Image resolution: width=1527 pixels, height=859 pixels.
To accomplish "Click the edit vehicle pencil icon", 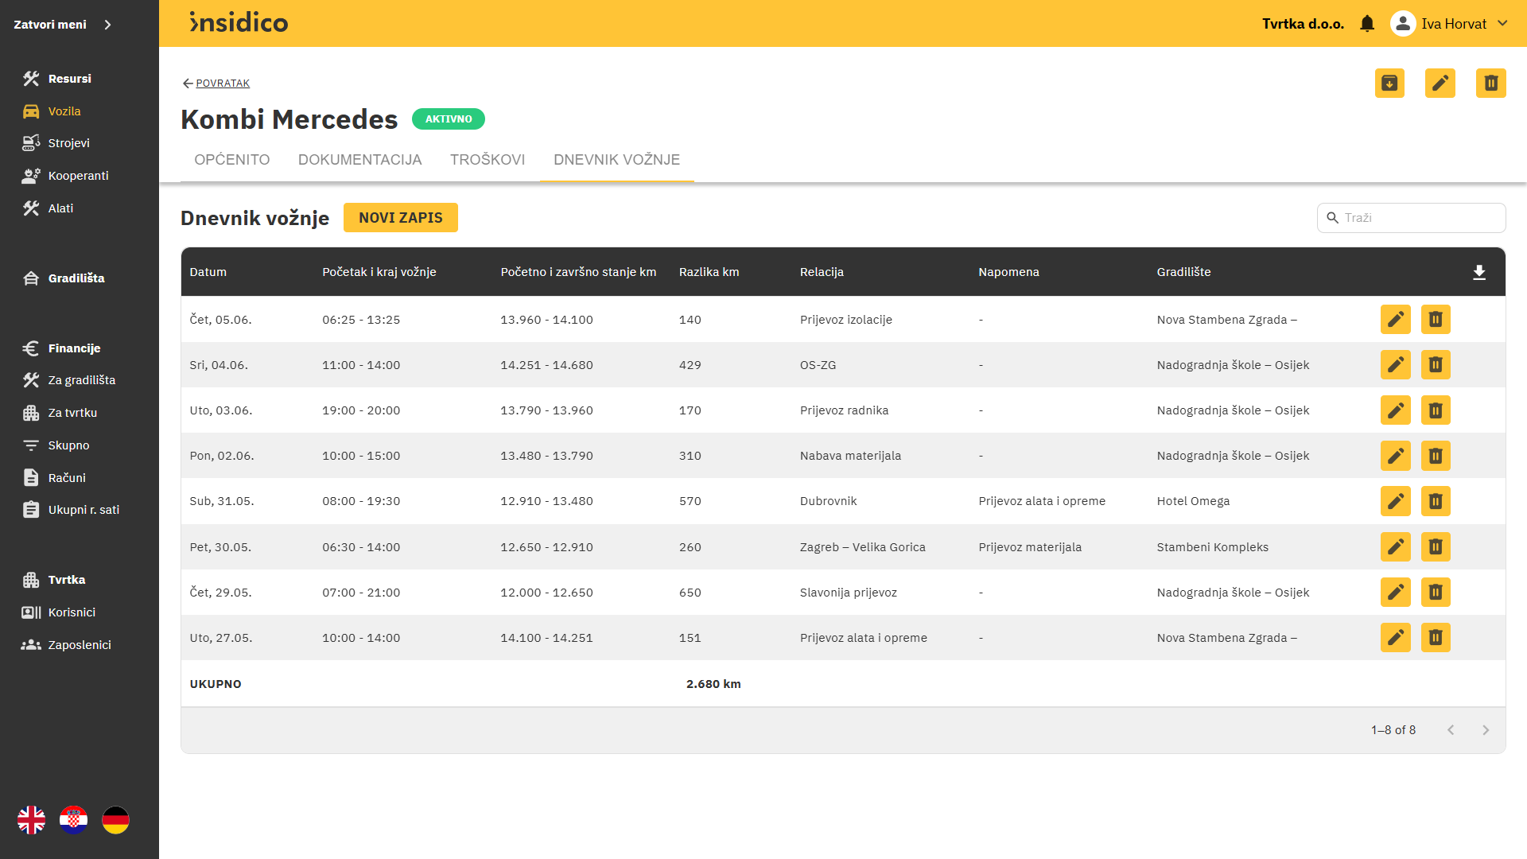I will 1440,83.
